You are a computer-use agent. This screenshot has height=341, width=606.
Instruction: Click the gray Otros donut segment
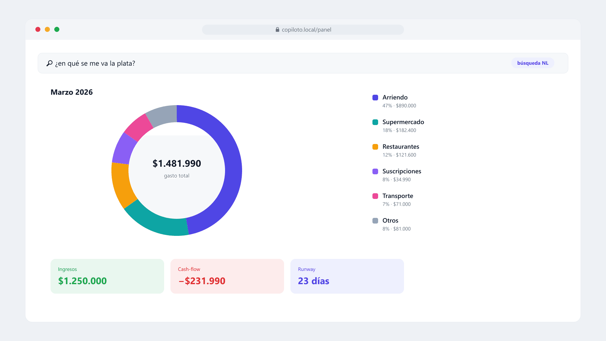click(163, 115)
